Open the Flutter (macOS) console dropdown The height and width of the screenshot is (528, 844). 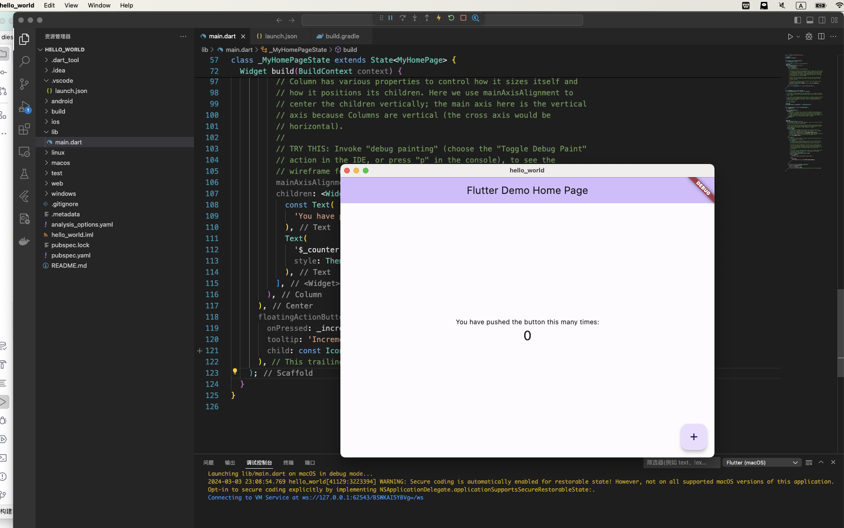(761, 463)
